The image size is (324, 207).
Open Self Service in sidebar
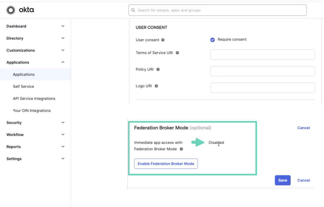(x=23, y=87)
